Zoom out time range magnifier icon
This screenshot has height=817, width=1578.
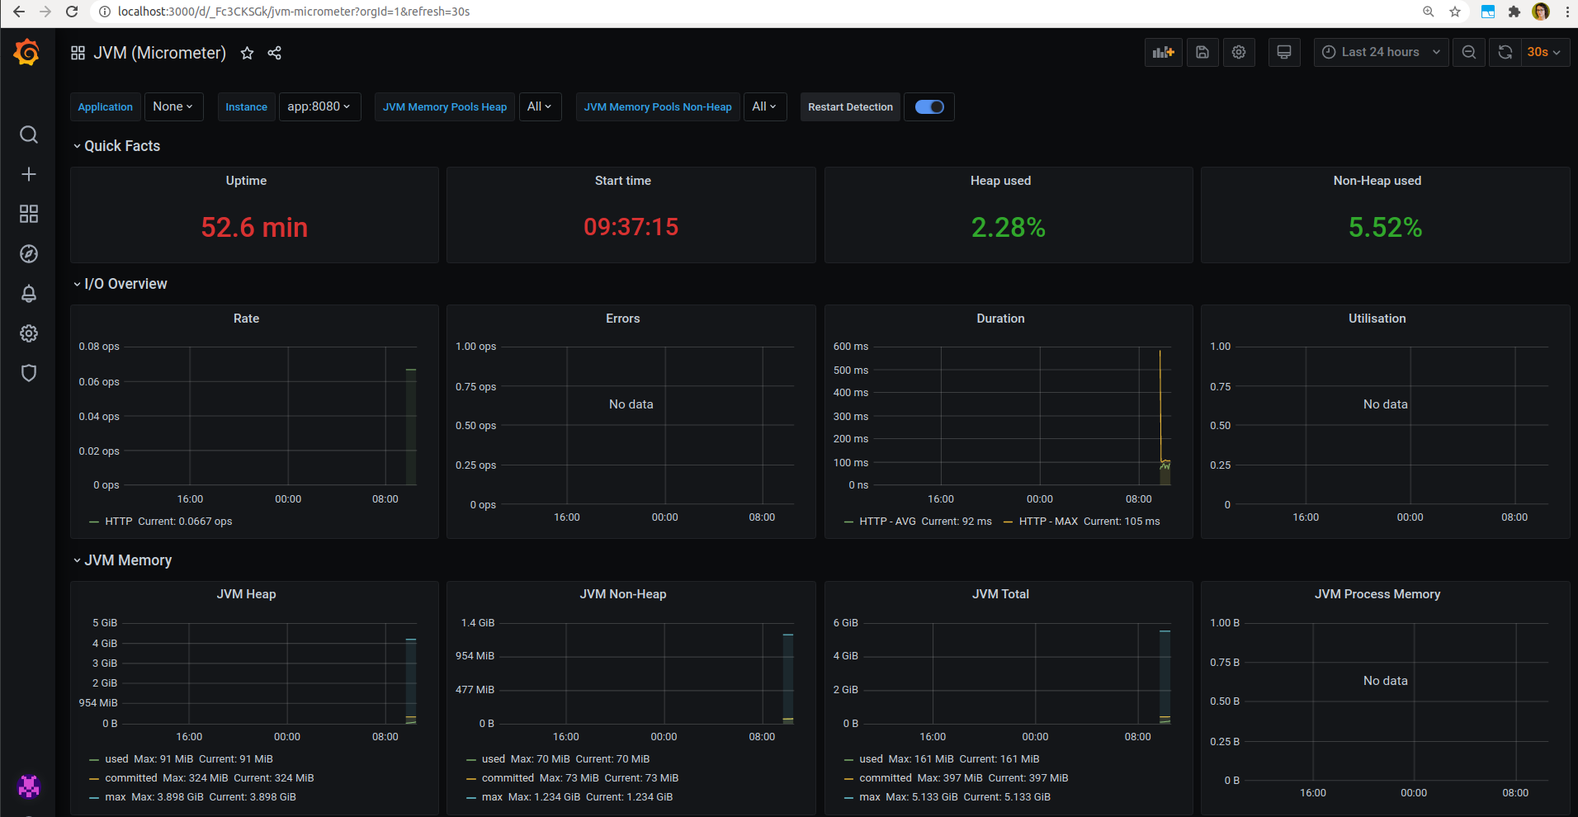coord(1469,52)
